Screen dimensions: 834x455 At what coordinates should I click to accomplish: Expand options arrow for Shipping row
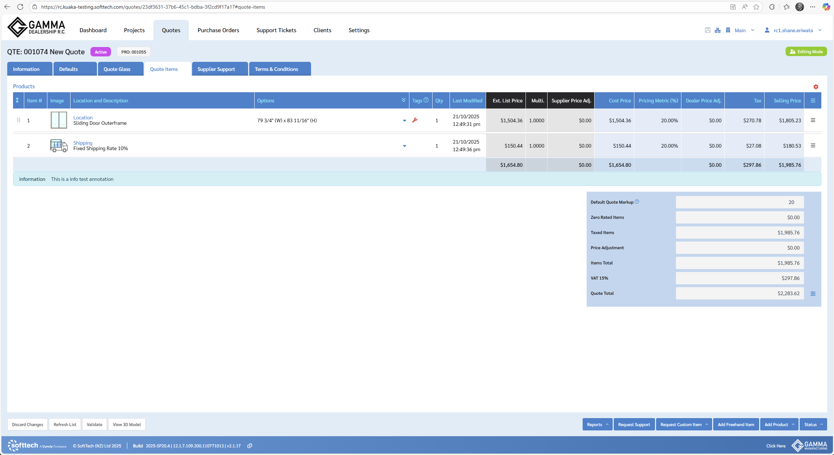pyautogui.click(x=404, y=146)
